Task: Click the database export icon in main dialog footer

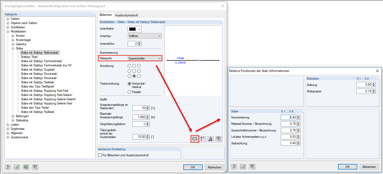Action: click(35, 167)
